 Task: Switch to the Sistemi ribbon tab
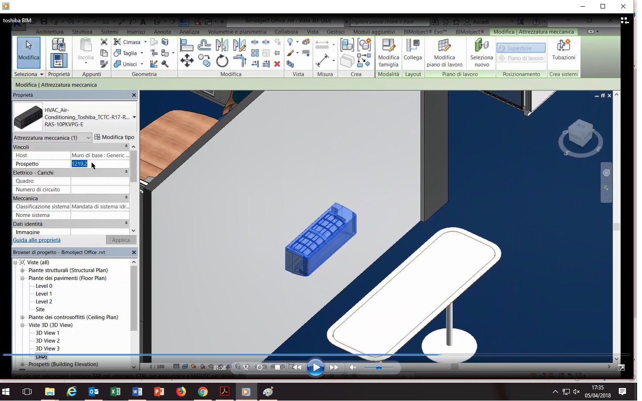[110, 32]
